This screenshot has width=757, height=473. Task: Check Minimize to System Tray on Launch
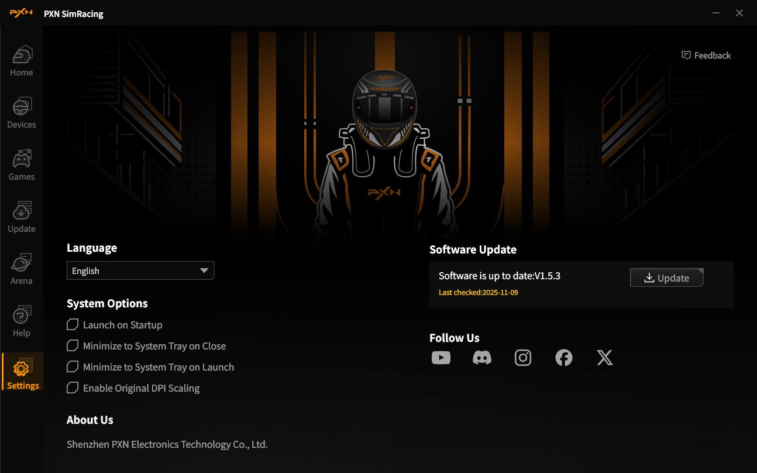(73, 367)
